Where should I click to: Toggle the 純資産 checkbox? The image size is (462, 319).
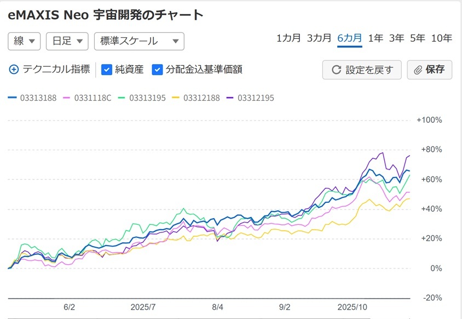107,70
